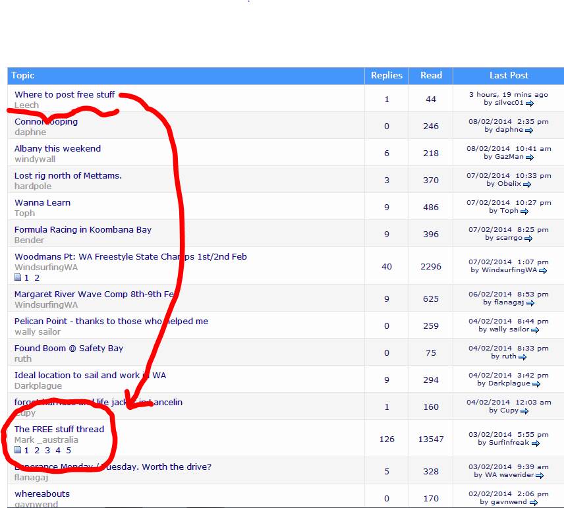Click the Topic column header

23,76
